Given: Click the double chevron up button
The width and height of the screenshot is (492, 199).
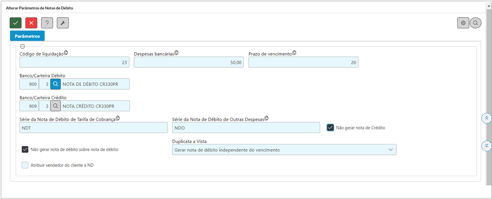Looking at the screenshot, I should coord(486,118).
